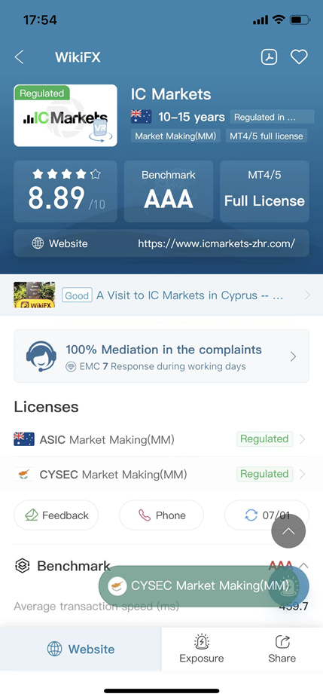The height and width of the screenshot is (700, 323).
Task: Open the icmarkets-zhr.com website link
Action: (216, 243)
